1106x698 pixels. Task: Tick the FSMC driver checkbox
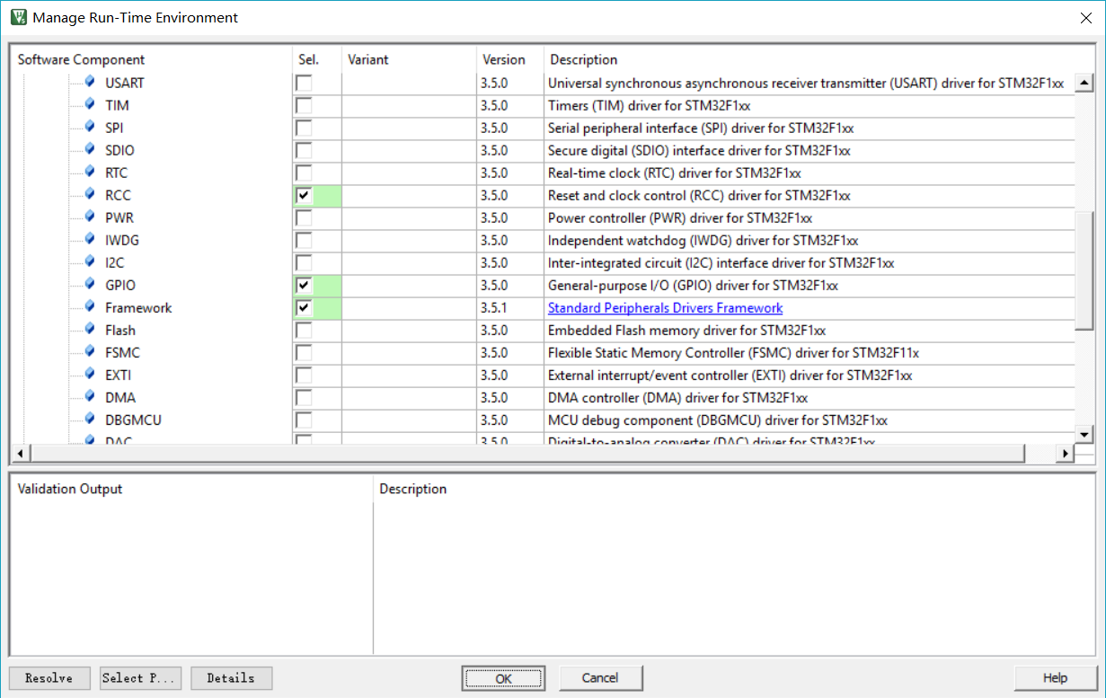coord(304,353)
